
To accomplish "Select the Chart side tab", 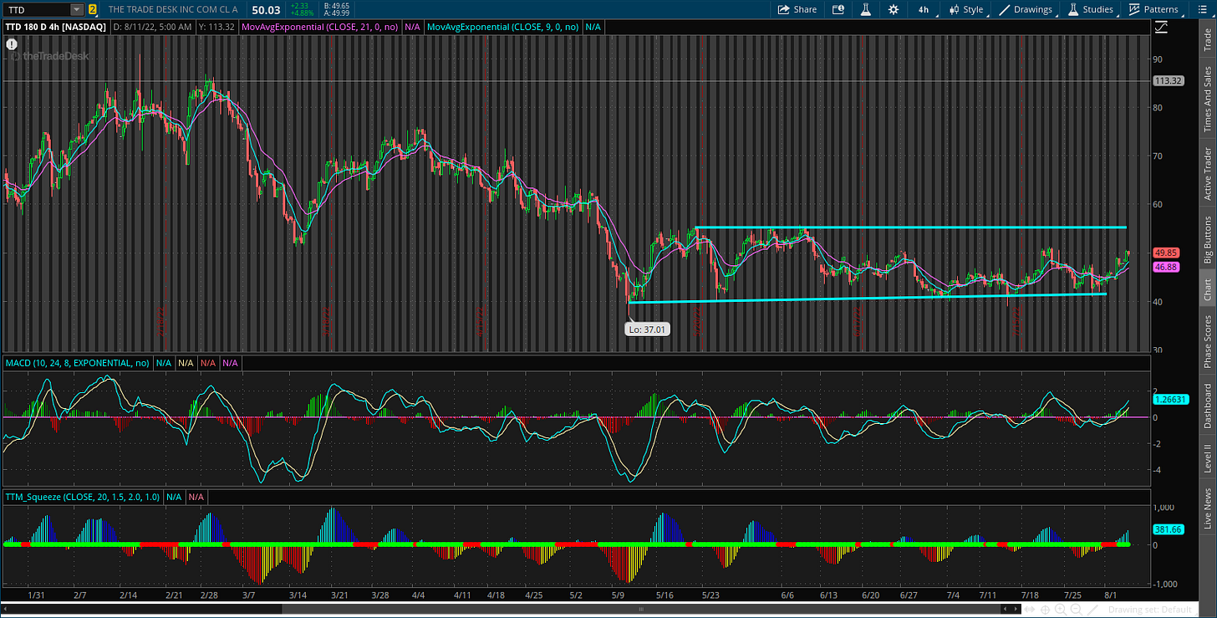I will click(1207, 290).
